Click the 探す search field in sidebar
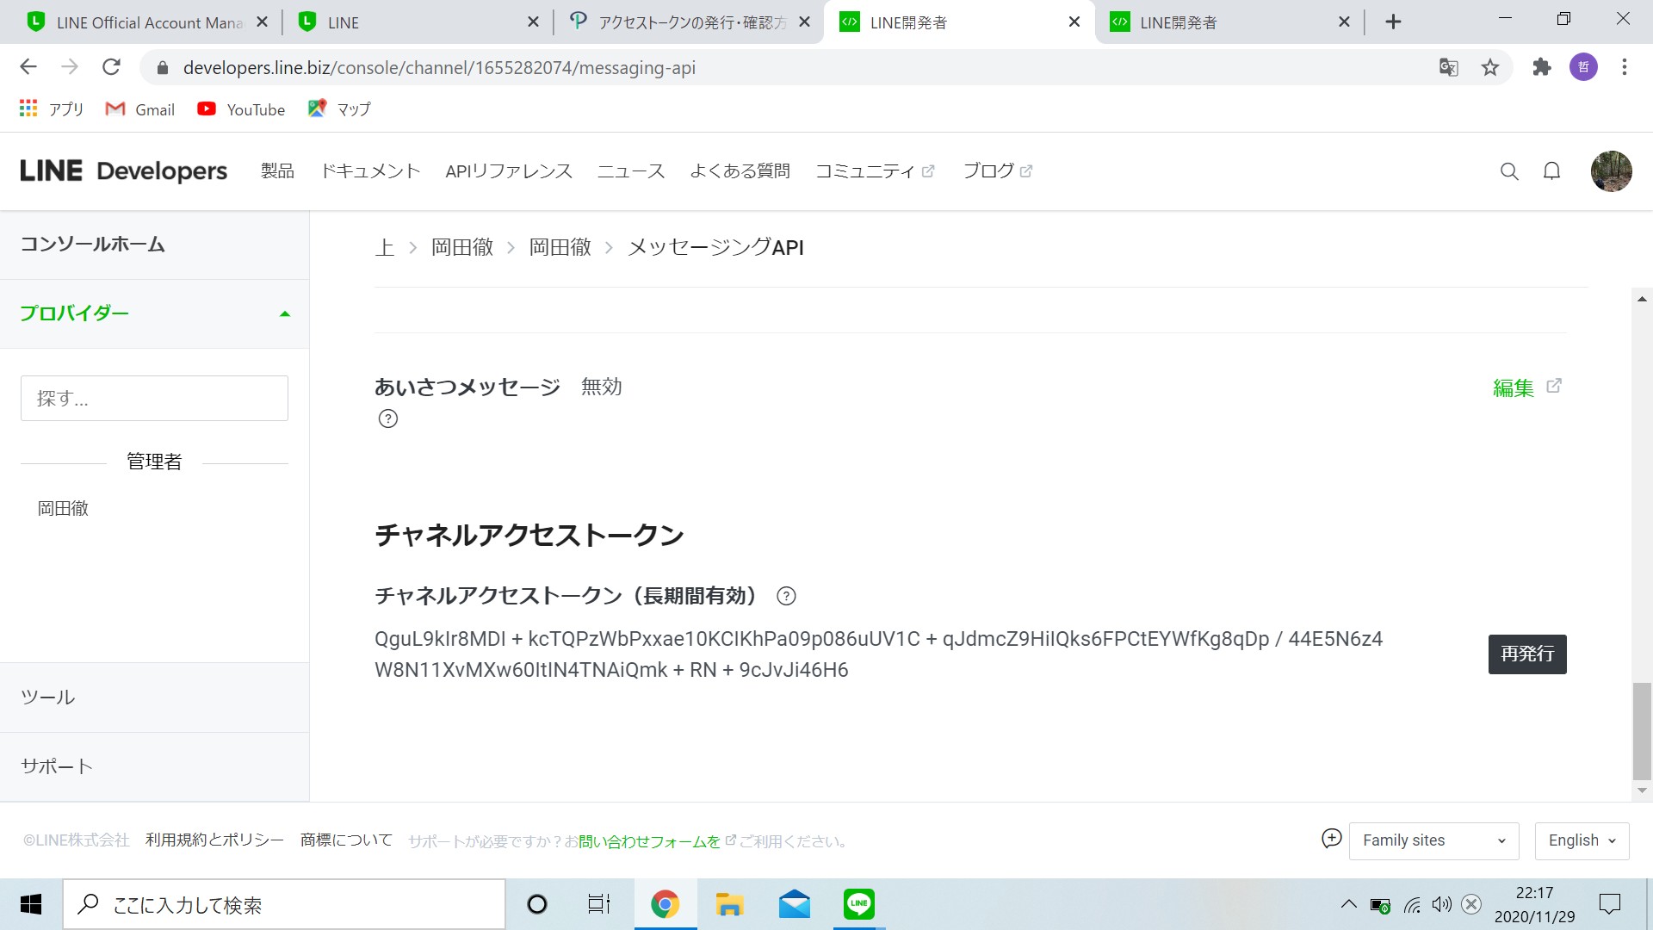Image resolution: width=1653 pixels, height=930 pixels. 154,398
